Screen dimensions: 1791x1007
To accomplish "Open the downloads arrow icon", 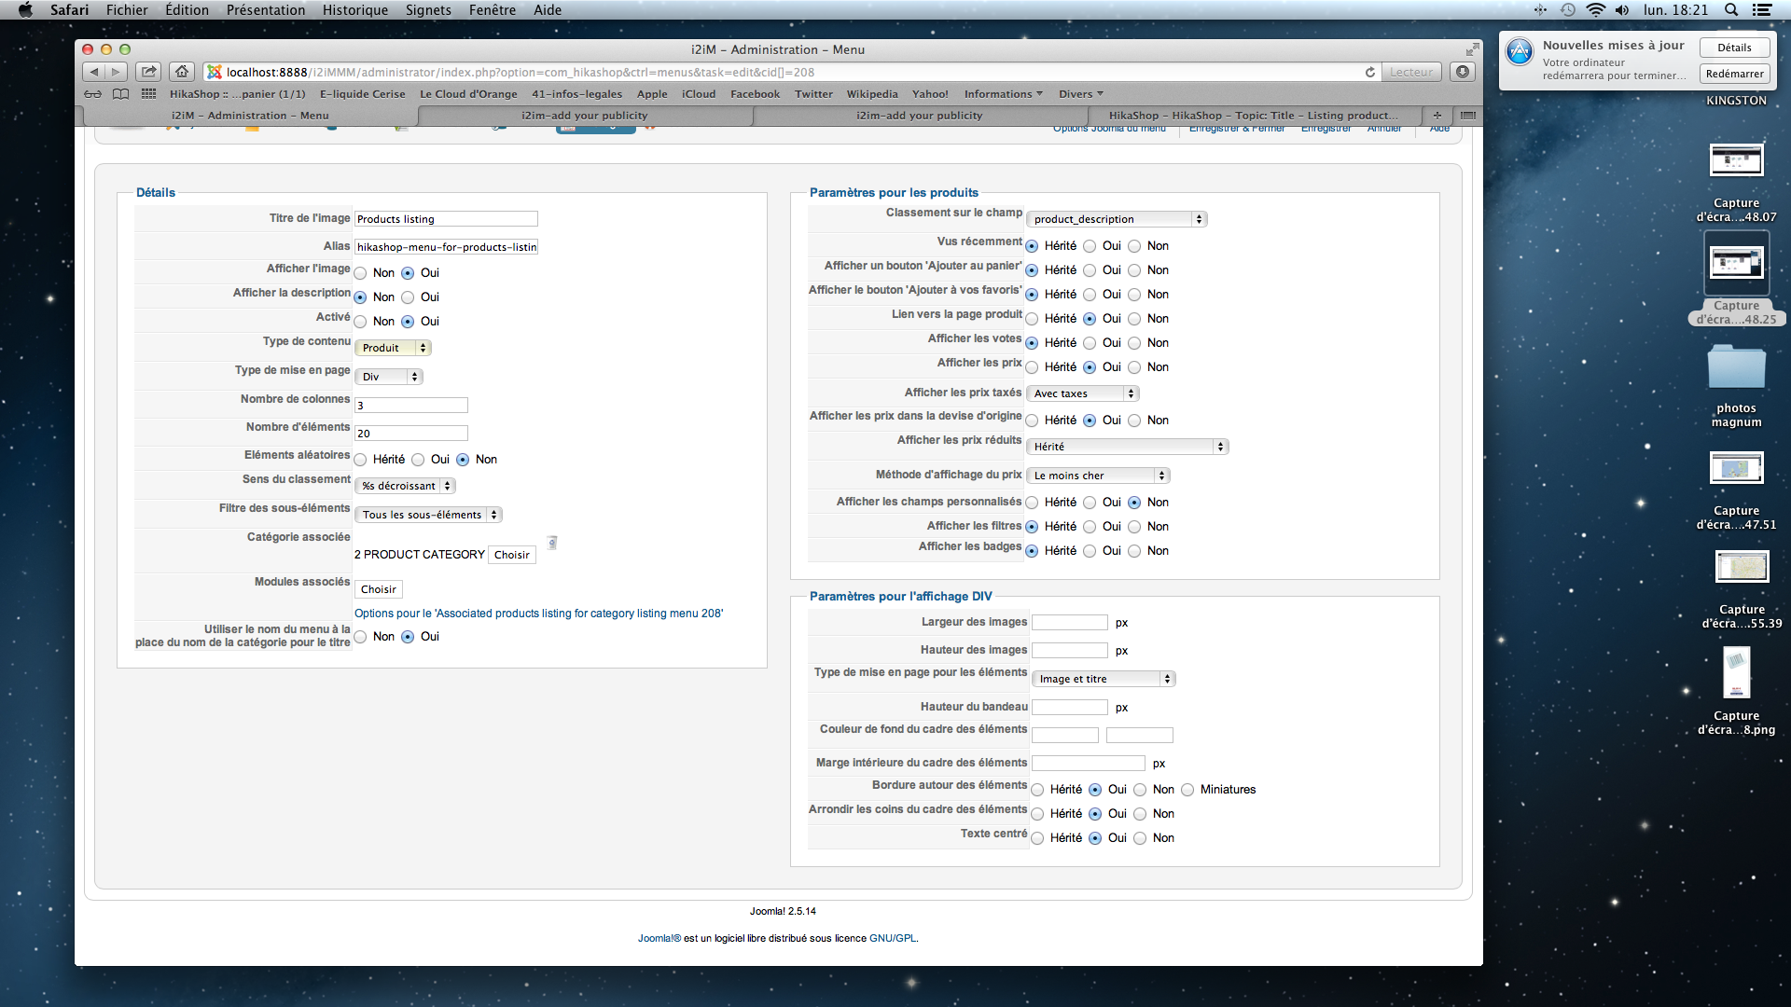I will click(1463, 72).
